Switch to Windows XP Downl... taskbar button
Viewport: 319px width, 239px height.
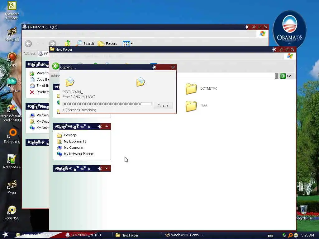[x=184, y=235]
